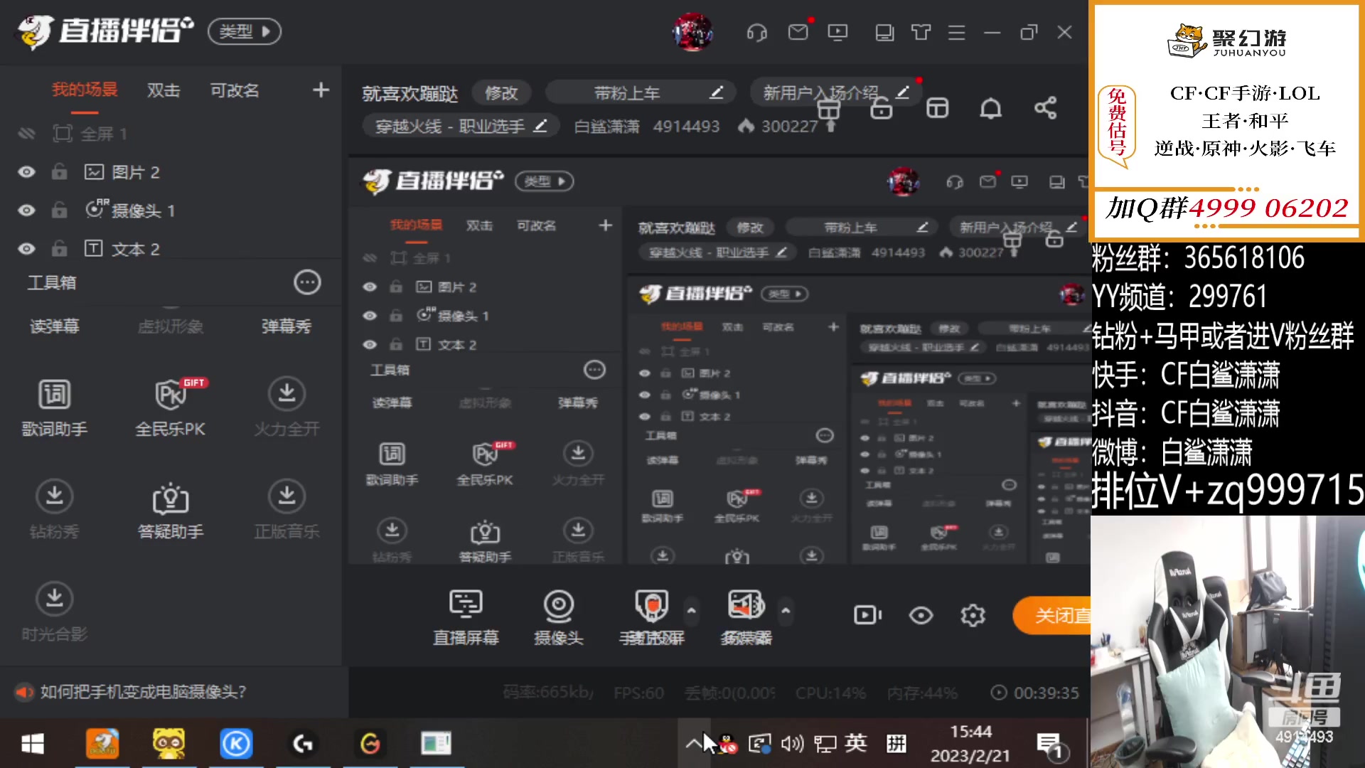Click the play screen icon in title bar
Screen dimensions: 1365x768
pos(837,32)
